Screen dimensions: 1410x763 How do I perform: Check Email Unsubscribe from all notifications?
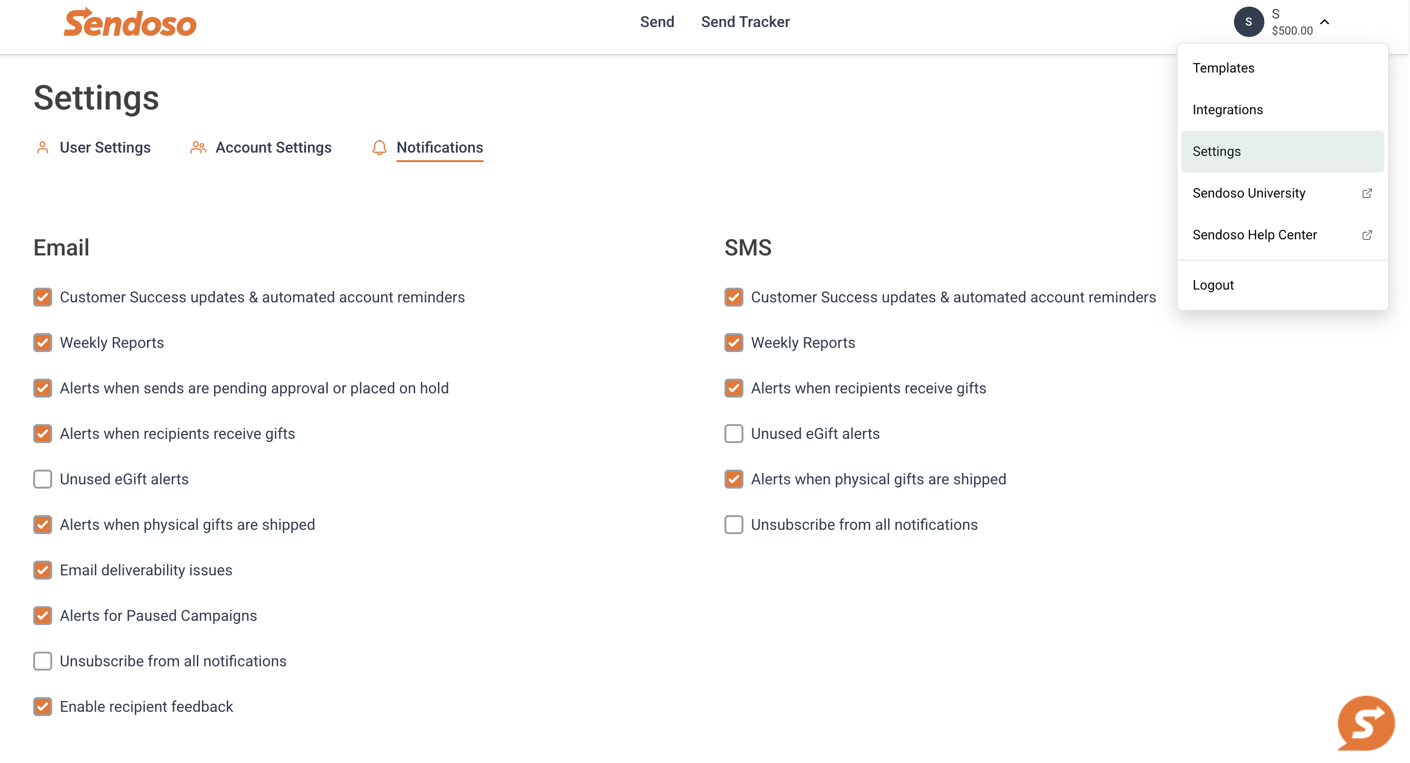(x=43, y=661)
